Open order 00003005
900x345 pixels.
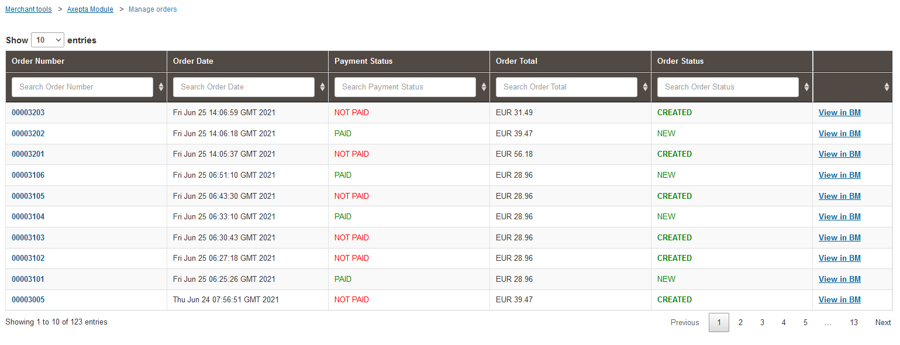[28, 300]
